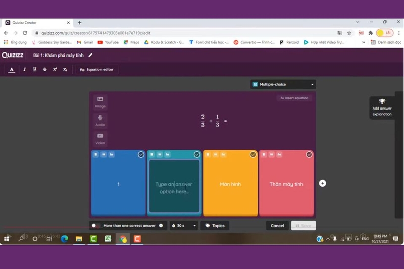
Task: Insert equation in blue answer option
Action: (111, 154)
